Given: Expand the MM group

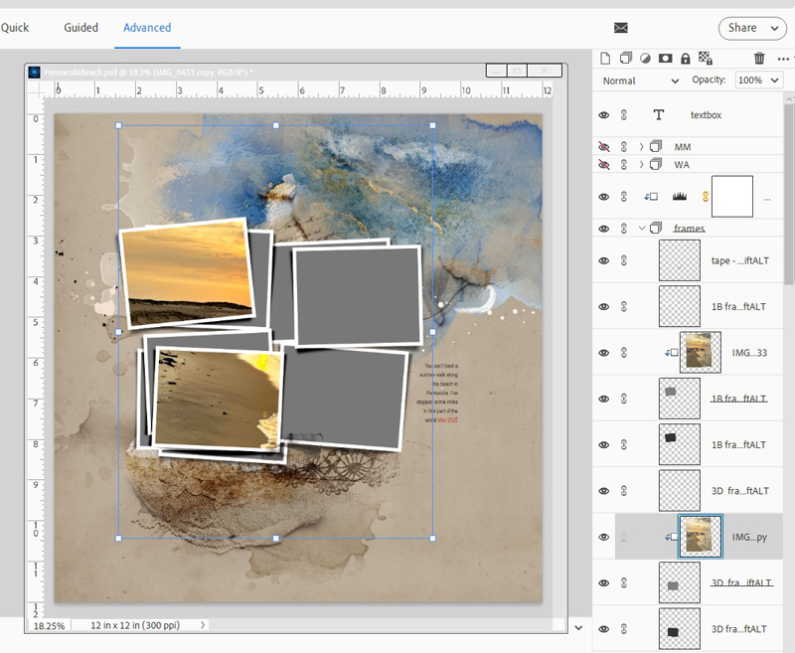Looking at the screenshot, I should click(x=641, y=146).
